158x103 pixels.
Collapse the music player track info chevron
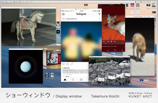click(124, 47)
